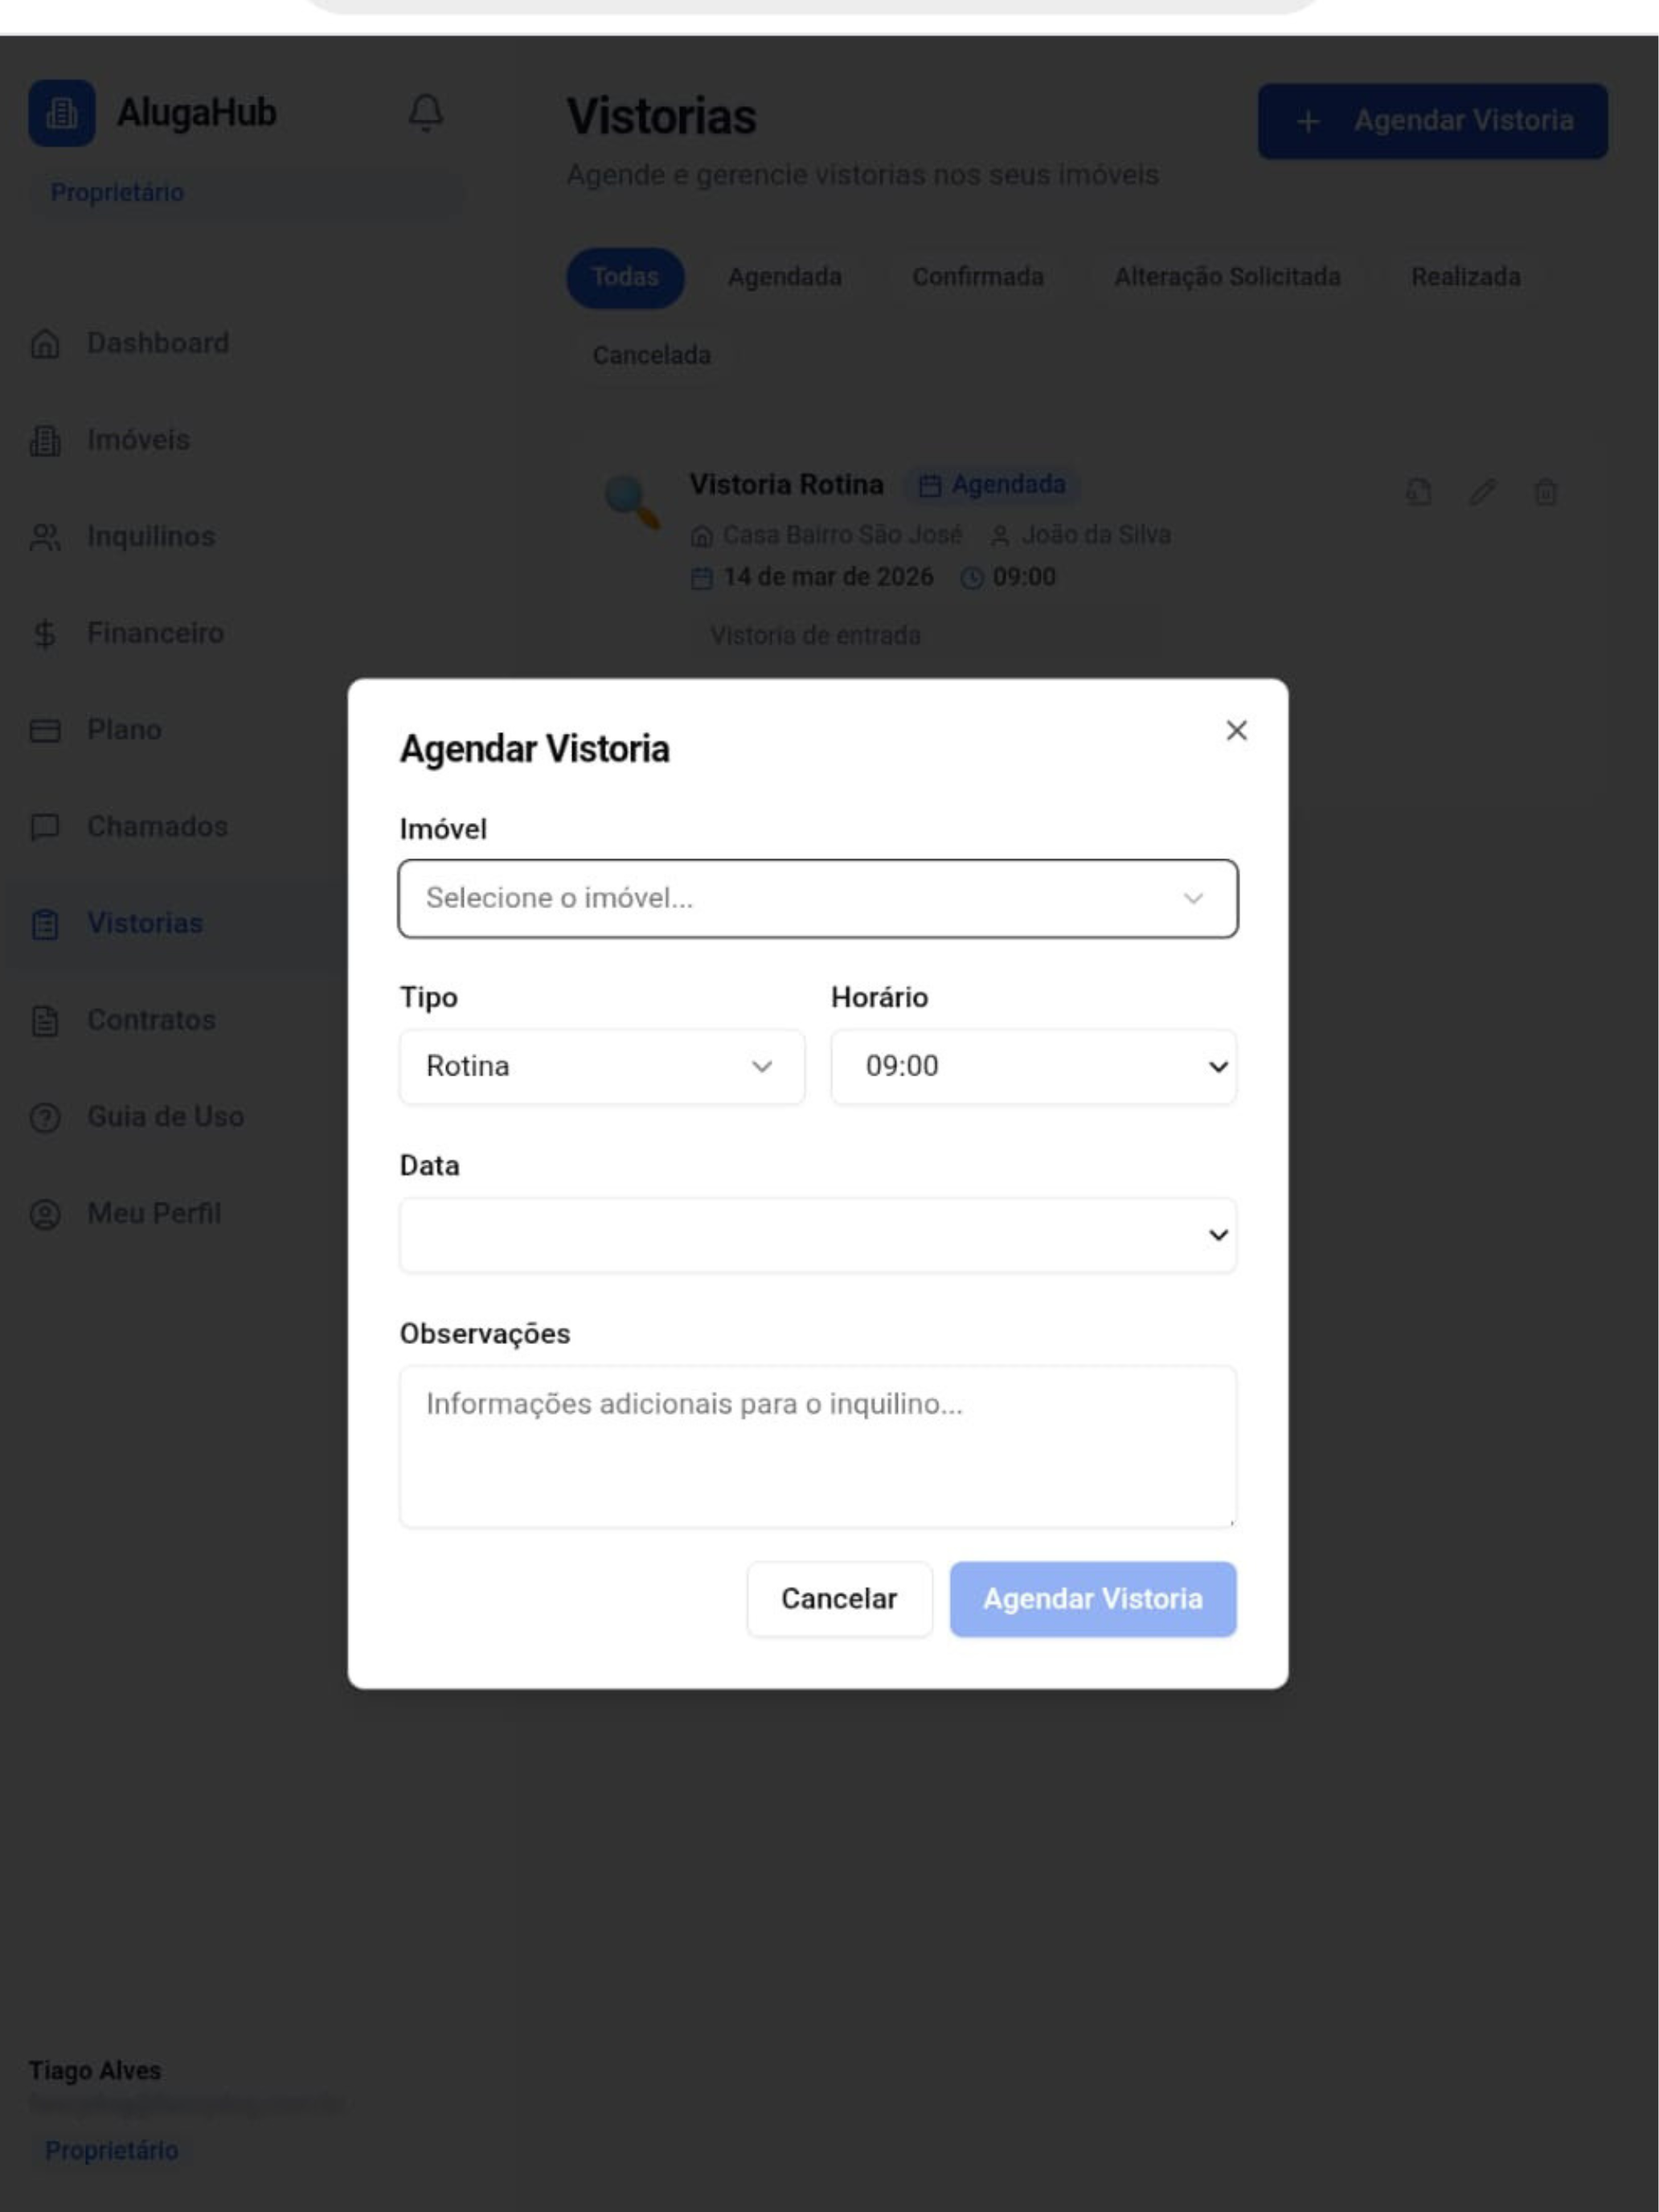Click the top-right Agendar Vistoria button
Viewport: 1659px width, 2212px height.
pos(1433,121)
